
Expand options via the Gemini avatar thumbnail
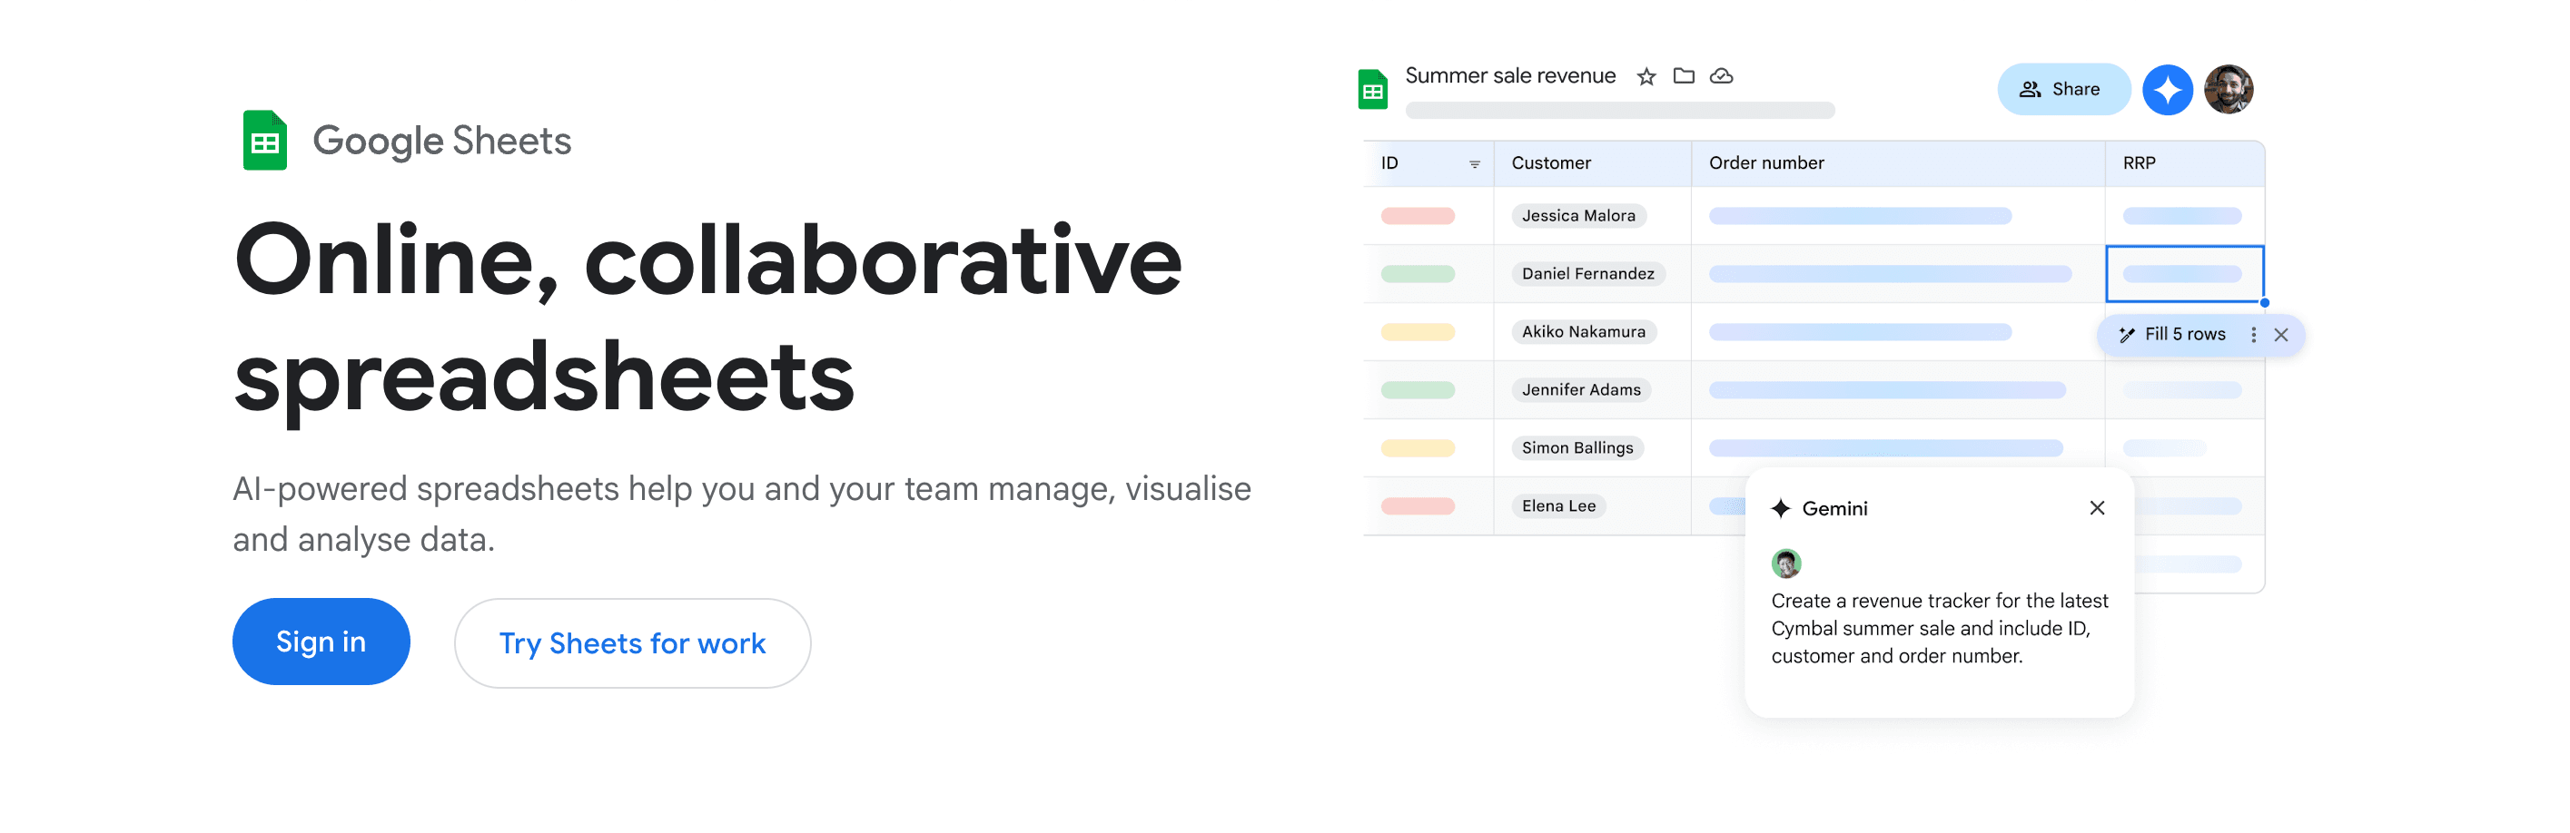pos(1787,563)
